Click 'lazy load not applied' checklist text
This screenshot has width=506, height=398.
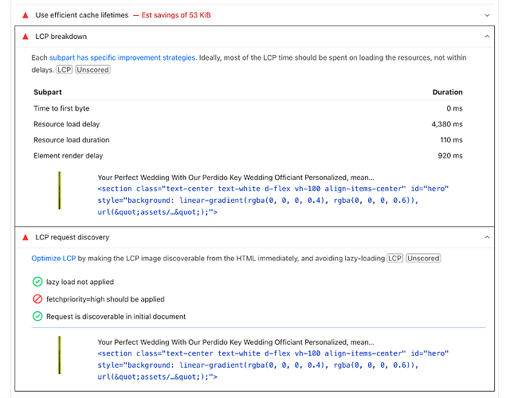[x=80, y=282]
